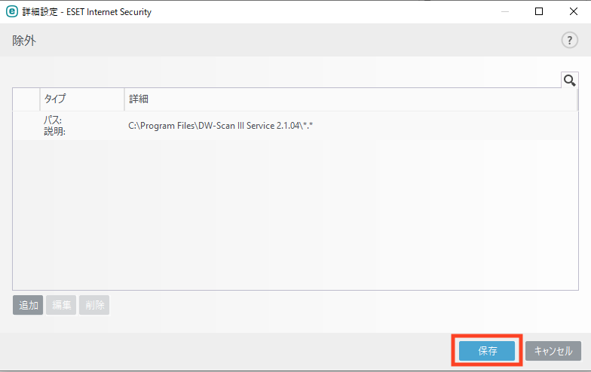The image size is (591, 372).
Task: Click the 除外 heading text
Action: (24, 41)
